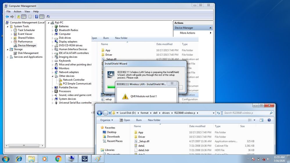Select Disk Management in the left tree

tap(28, 53)
